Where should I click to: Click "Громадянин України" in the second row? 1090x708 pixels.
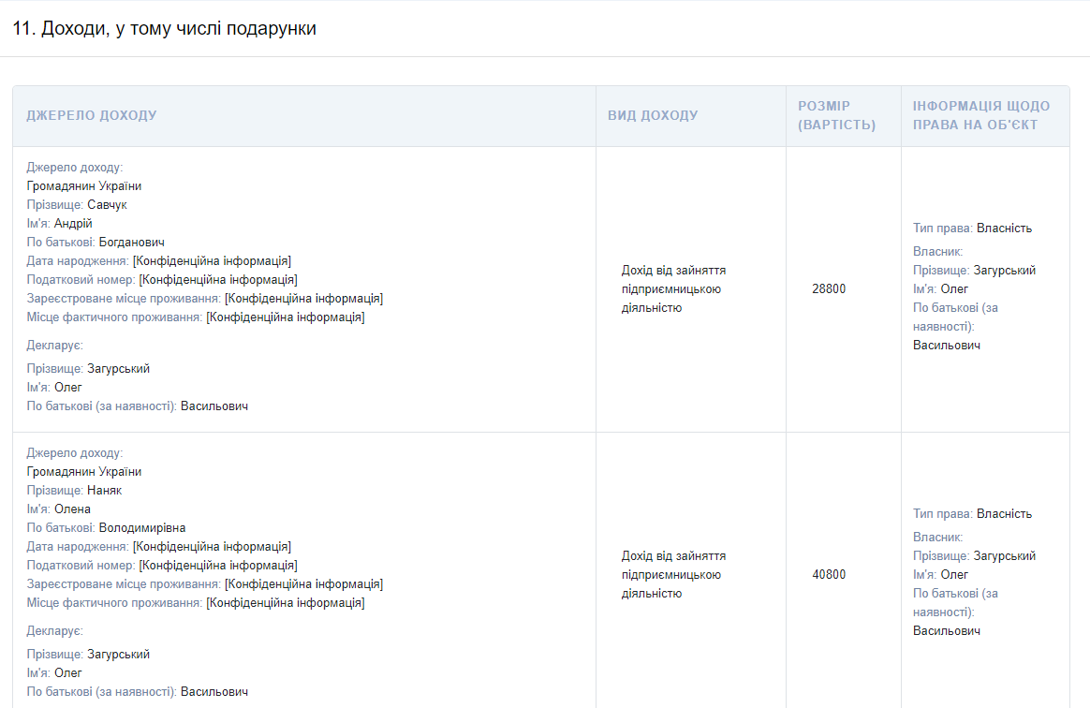83,472
